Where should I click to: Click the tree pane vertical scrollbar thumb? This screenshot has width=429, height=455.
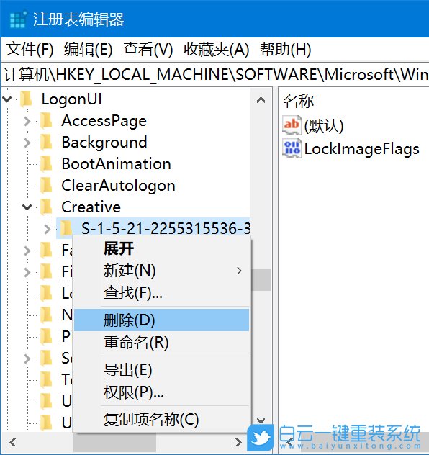(x=261, y=280)
